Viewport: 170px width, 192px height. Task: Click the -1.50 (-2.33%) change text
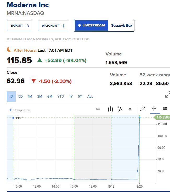55,81
